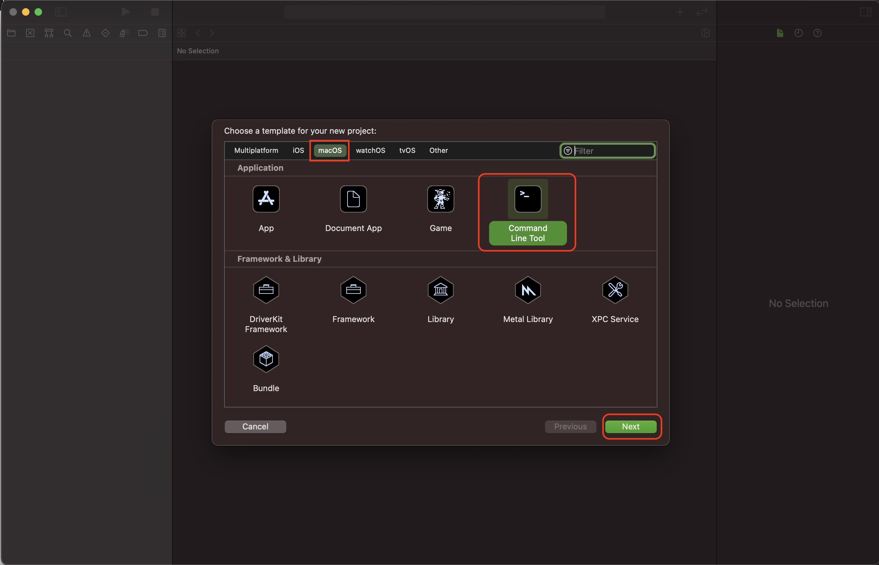
Task: Click the Next button
Action: pos(630,426)
